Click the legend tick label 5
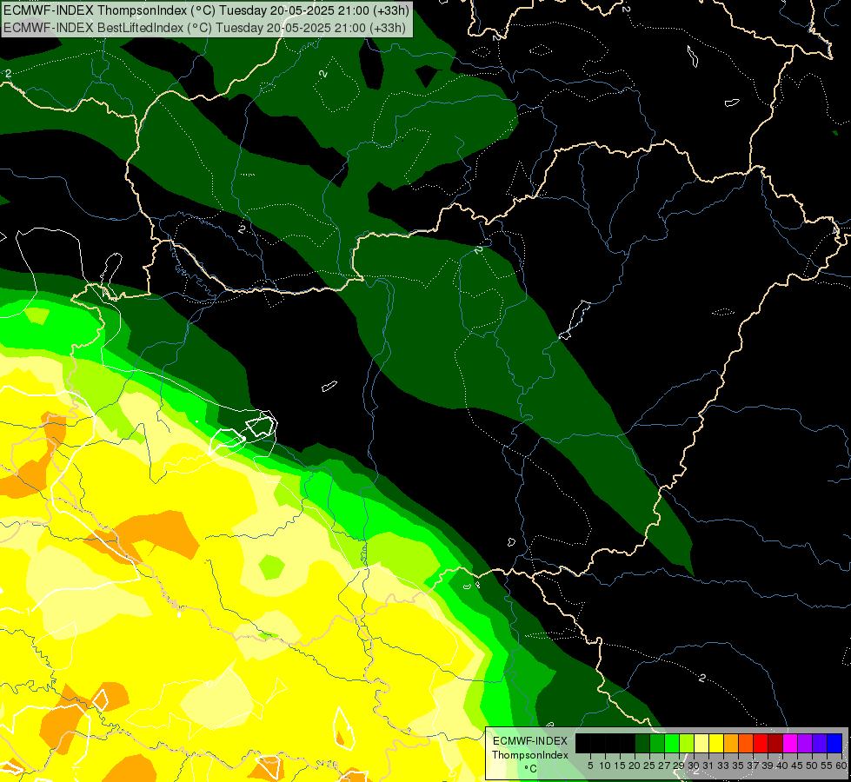Image resolution: width=851 pixels, height=782 pixels. 590,765
